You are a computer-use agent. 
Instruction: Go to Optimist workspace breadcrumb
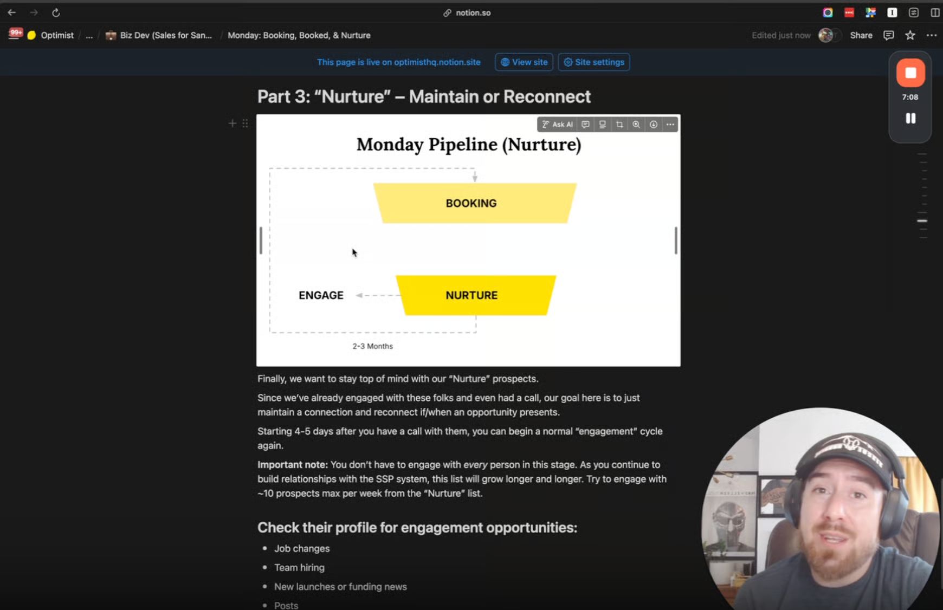pos(50,35)
